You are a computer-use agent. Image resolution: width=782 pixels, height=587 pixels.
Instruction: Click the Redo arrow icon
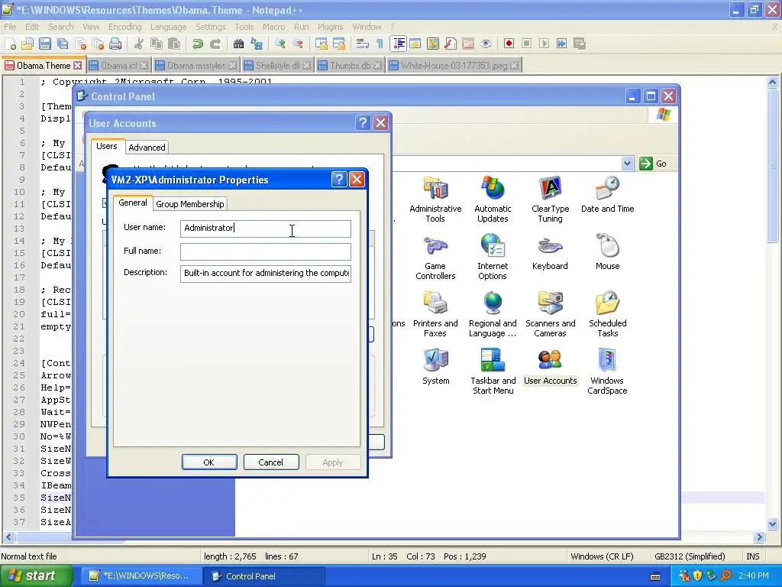(215, 44)
